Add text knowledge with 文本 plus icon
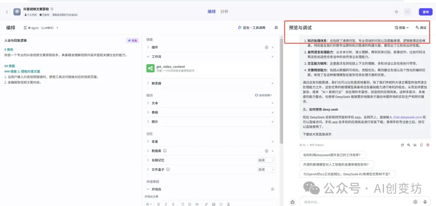Viewport: 436px width, 206px height. pos(272,103)
